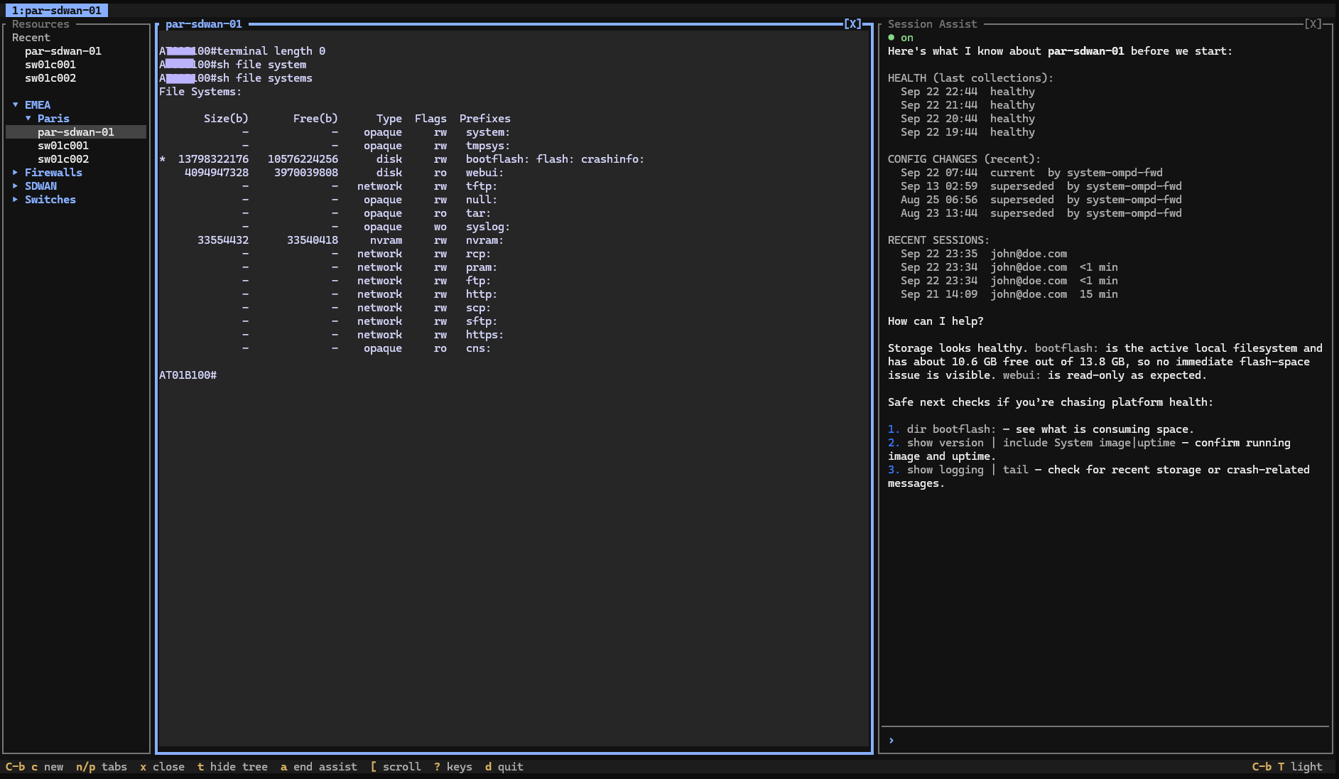Click the nvram: filesystem row
Screen dimensions: 1339x779
(351, 240)
